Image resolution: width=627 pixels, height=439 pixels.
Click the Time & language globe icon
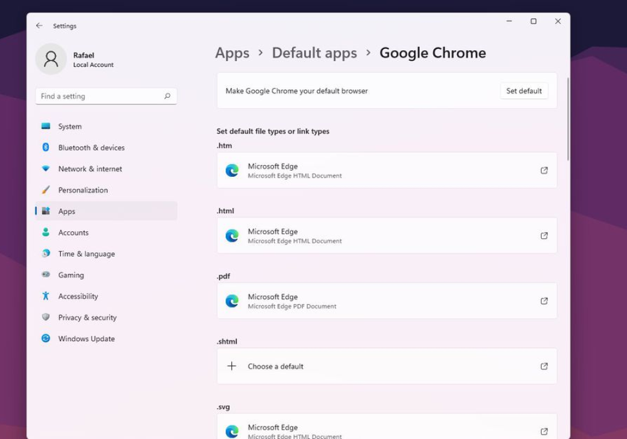pos(46,253)
